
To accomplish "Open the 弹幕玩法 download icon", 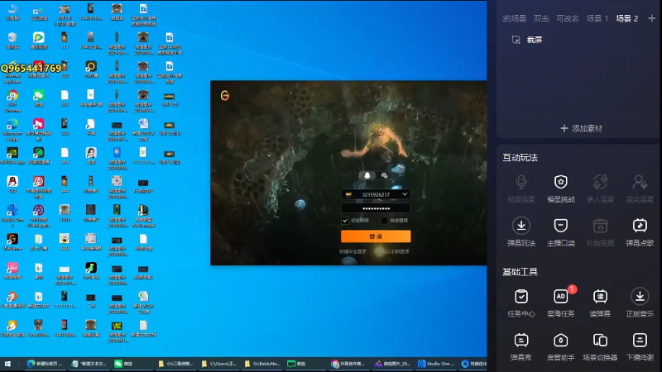I will pyautogui.click(x=521, y=226).
